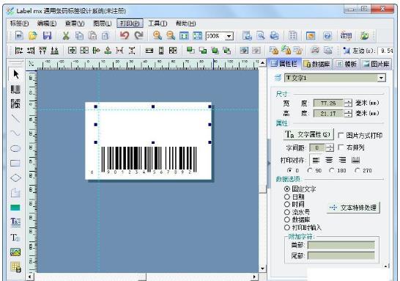Viewport: 400px width, 281px height.
Task: Open the help question-mark icon
Action: 327,36
